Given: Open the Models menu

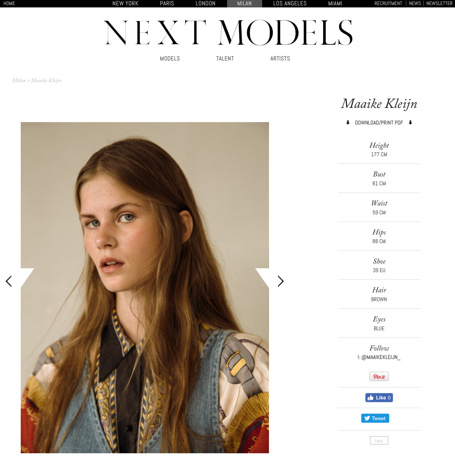Looking at the screenshot, I should 170,59.
